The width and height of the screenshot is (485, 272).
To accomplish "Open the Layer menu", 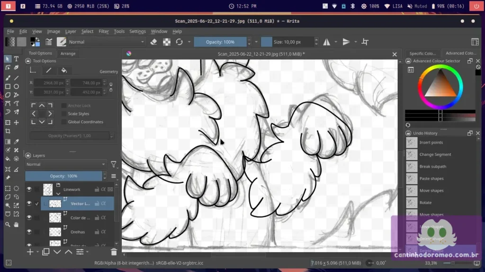I will pyautogui.click(x=71, y=32).
